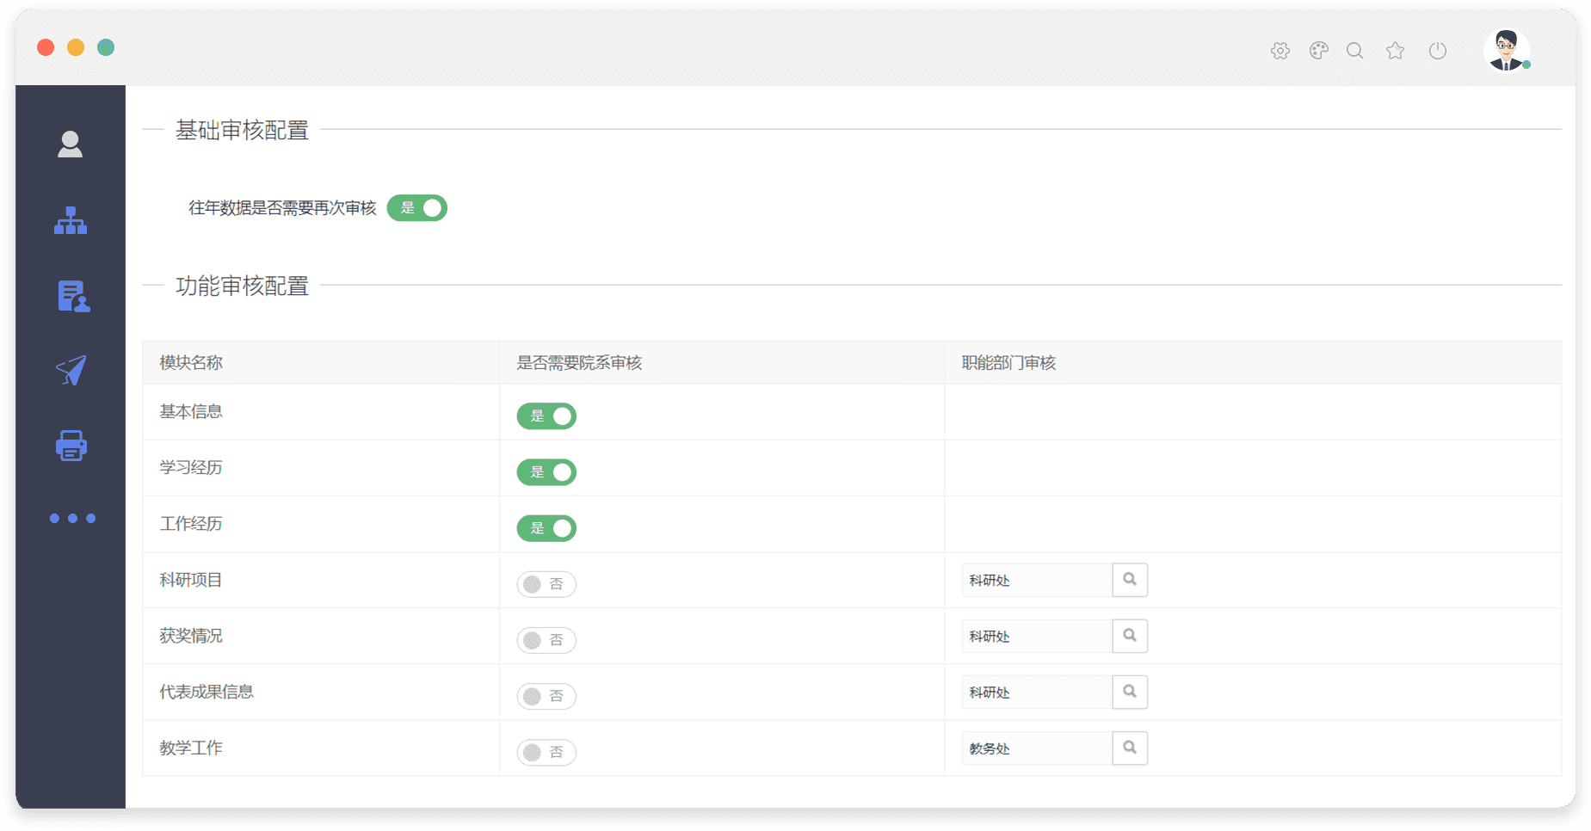
Task: Click the 往年数据是否需要再次审核 label
Action: [282, 208]
